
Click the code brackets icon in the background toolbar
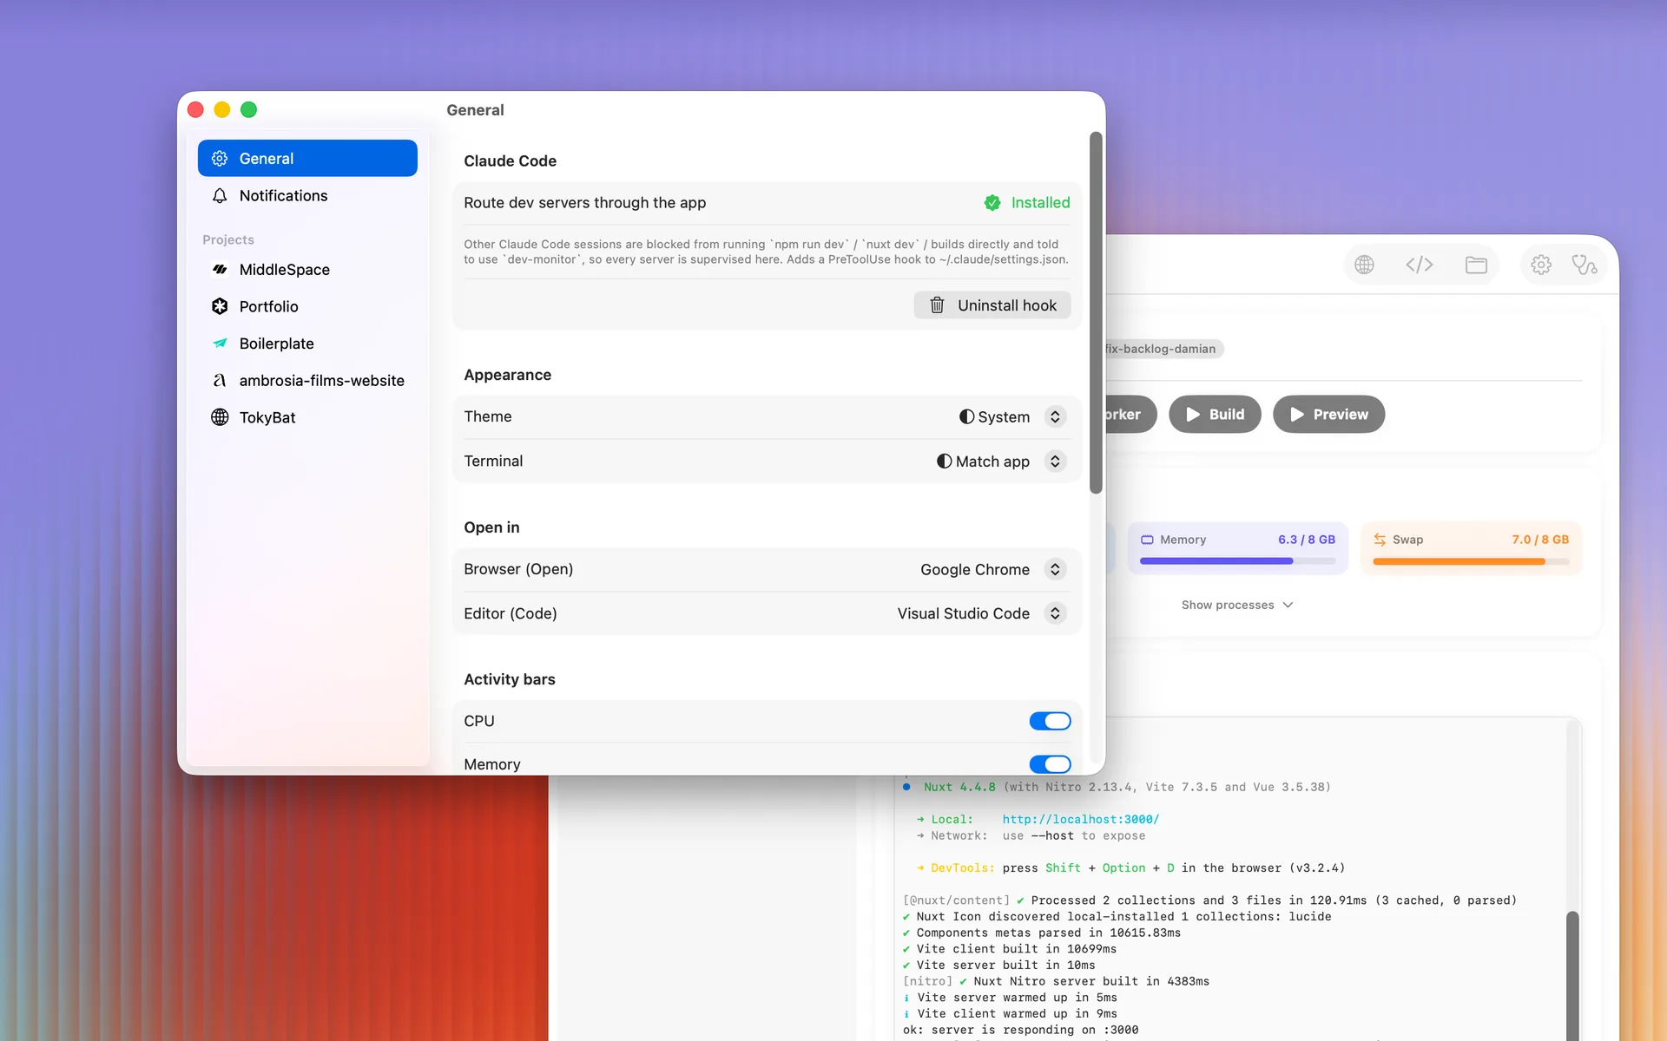pos(1420,265)
